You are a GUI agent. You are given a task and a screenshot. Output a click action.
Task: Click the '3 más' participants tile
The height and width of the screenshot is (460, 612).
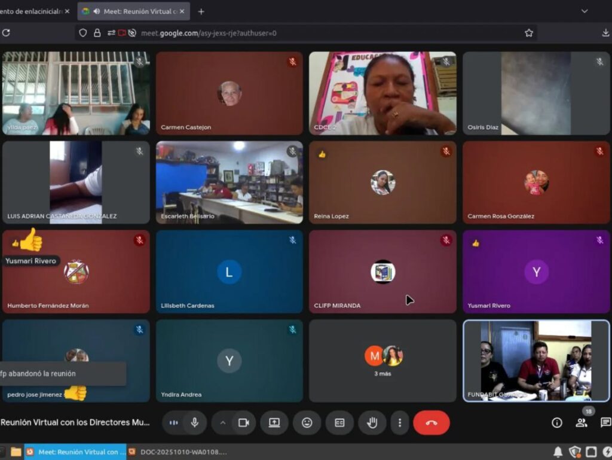382,361
